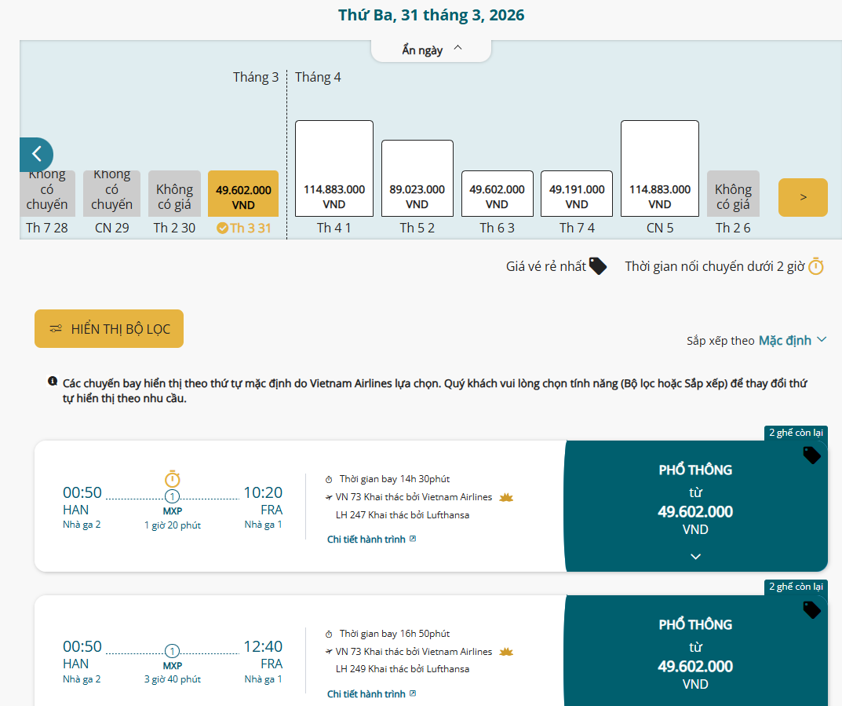Click the "2 ghế còn lại" badge on first flight
Screen dimensions: 842x706
(796, 433)
